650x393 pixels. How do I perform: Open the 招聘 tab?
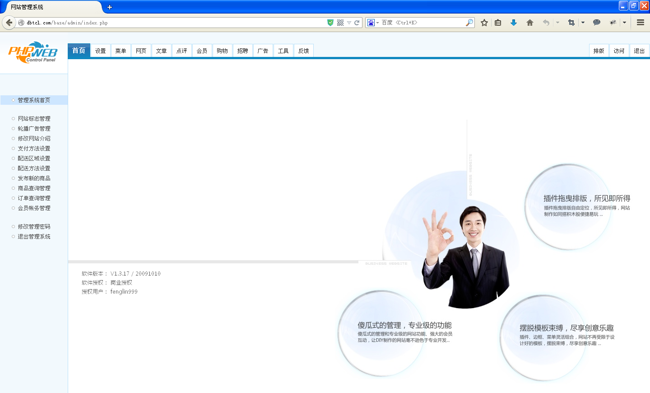coord(243,51)
